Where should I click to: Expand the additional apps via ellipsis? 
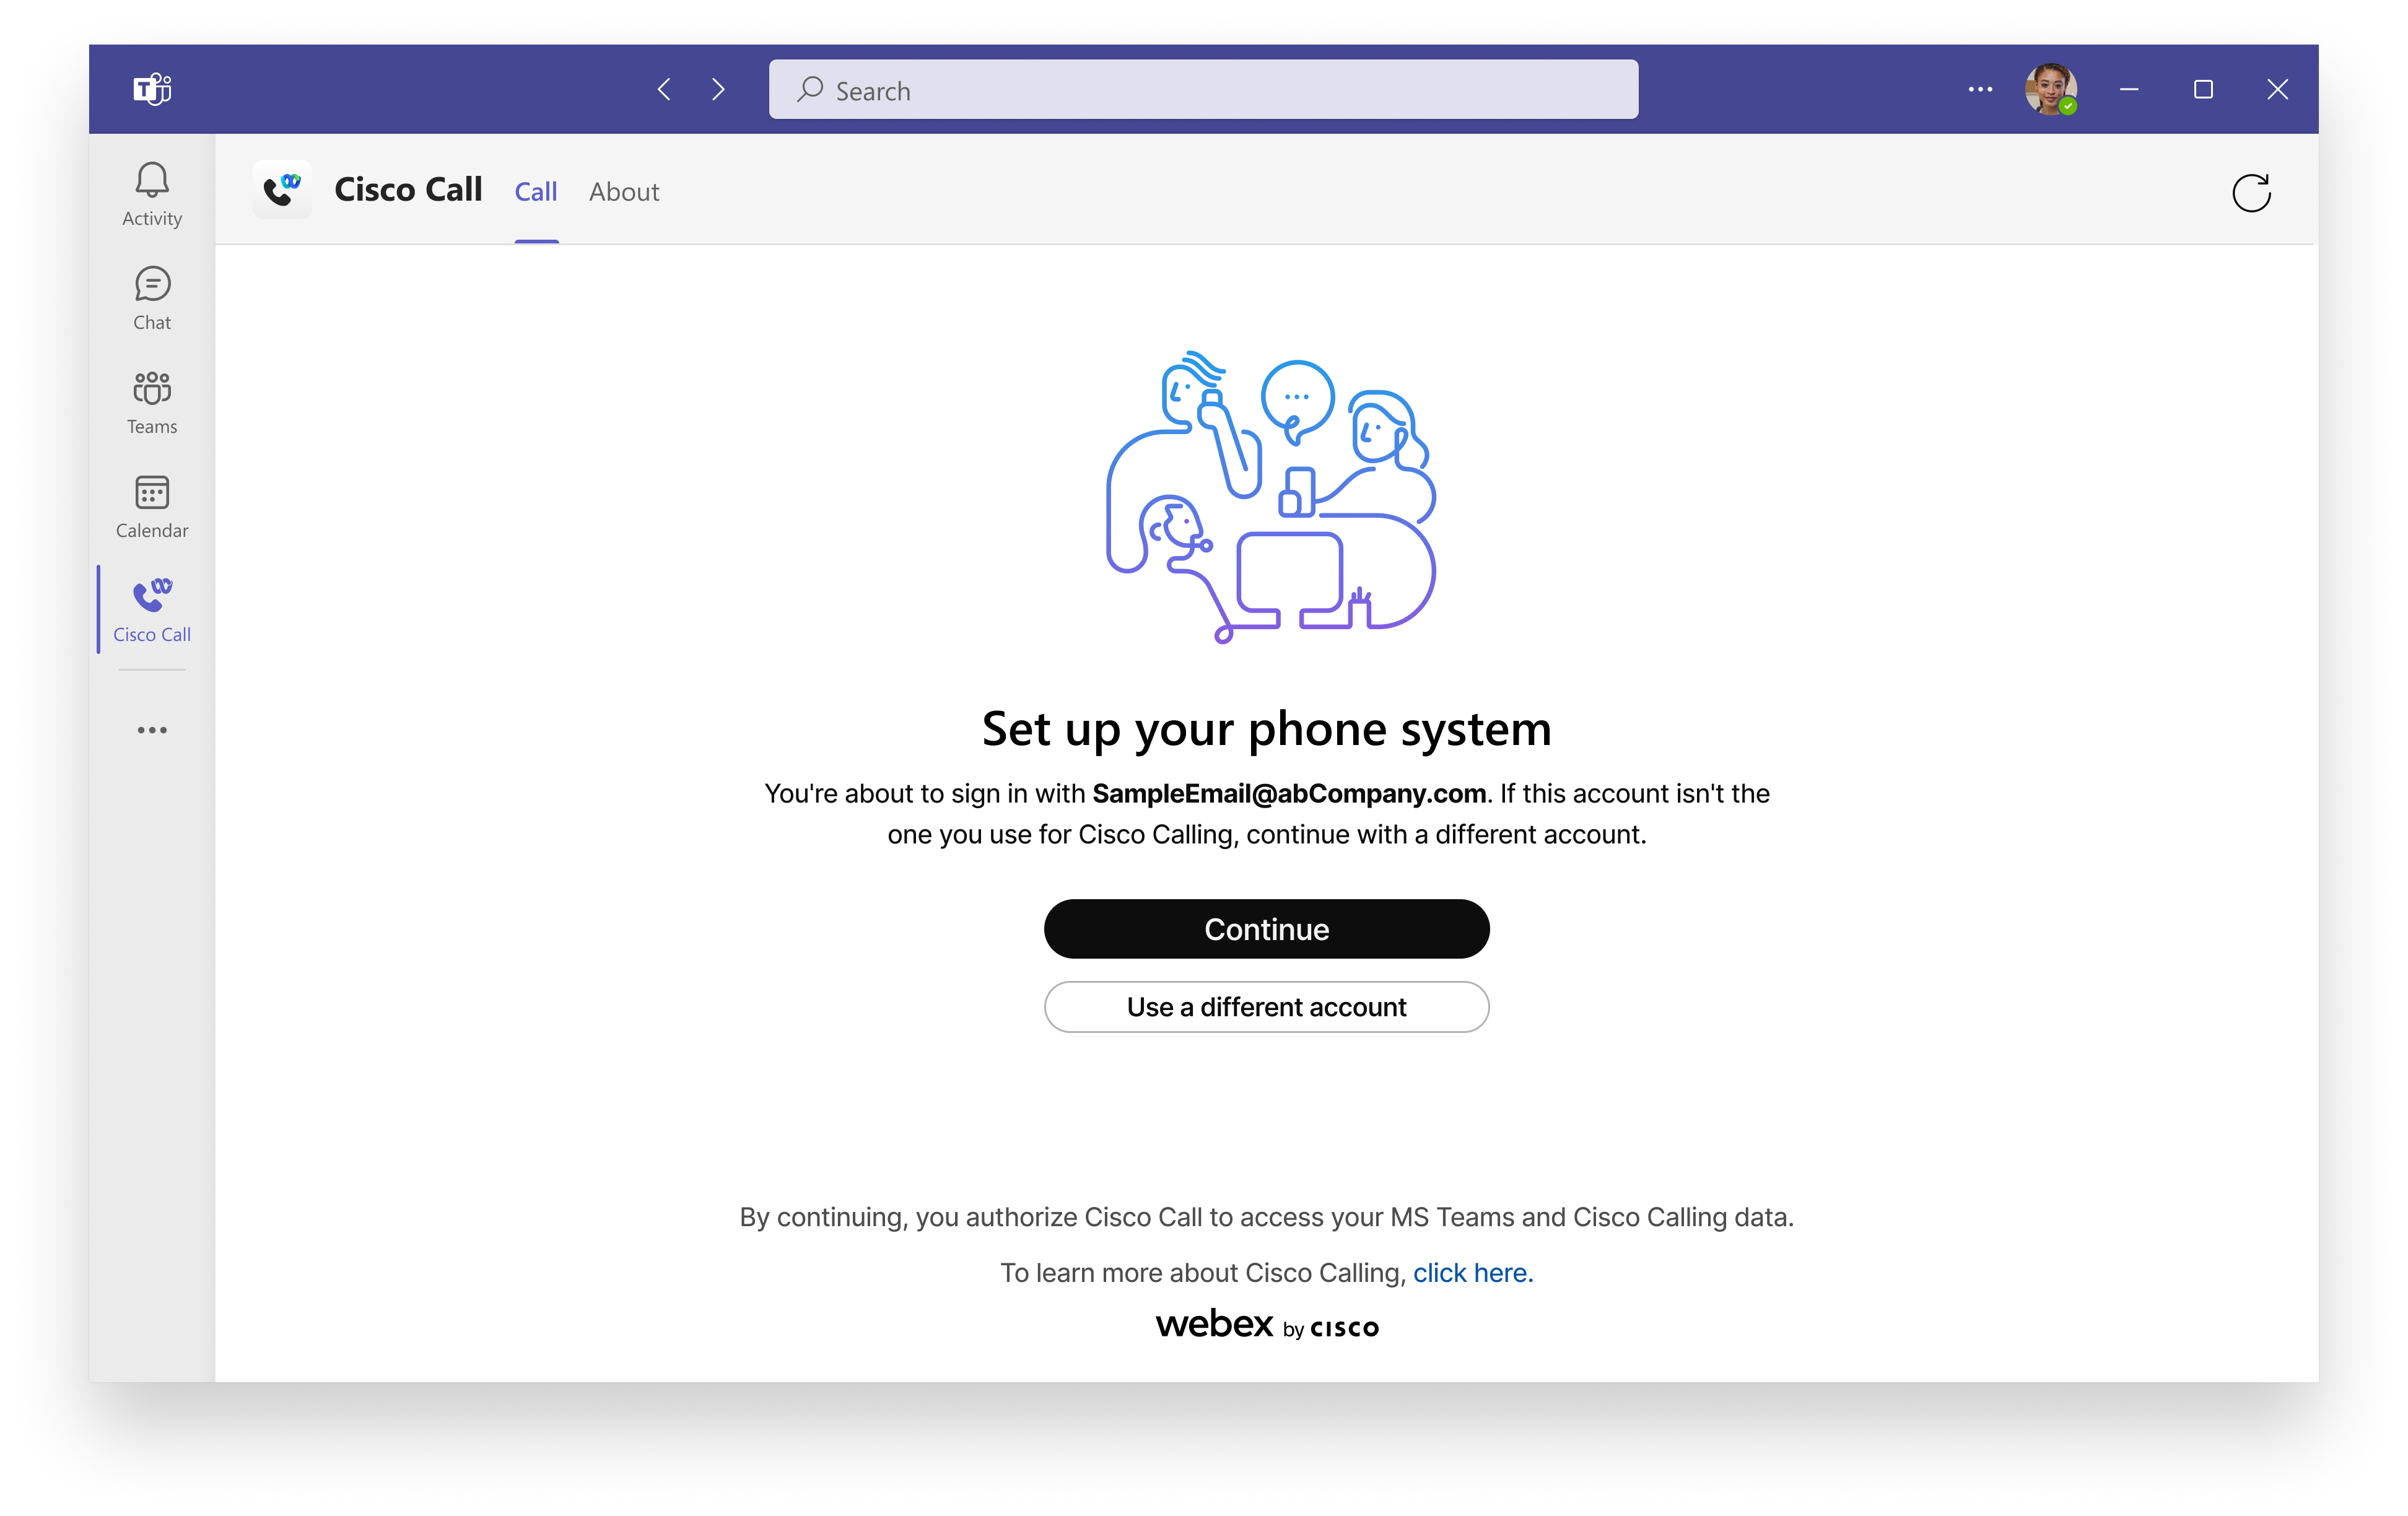(152, 730)
